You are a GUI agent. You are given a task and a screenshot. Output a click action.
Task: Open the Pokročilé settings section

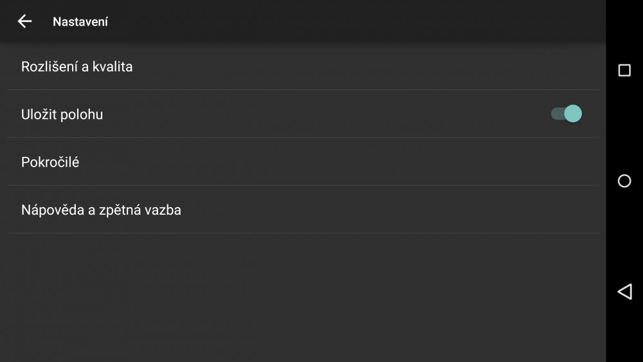[50, 162]
